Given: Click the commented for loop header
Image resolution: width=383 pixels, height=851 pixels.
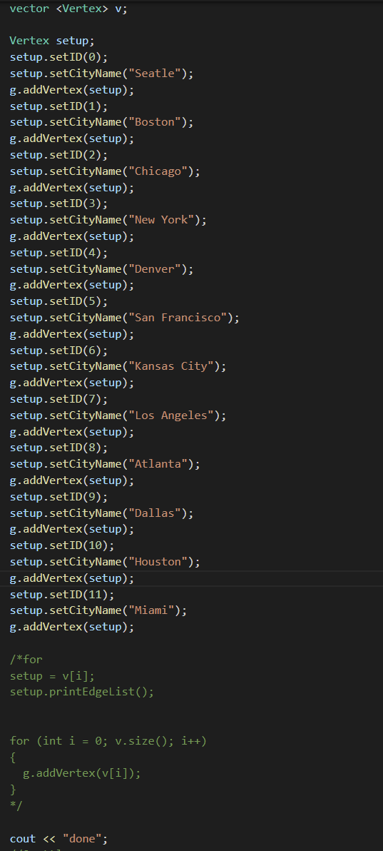Looking at the screenshot, I should [108, 741].
